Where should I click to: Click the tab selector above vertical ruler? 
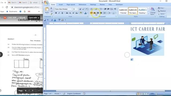(45, 23)
